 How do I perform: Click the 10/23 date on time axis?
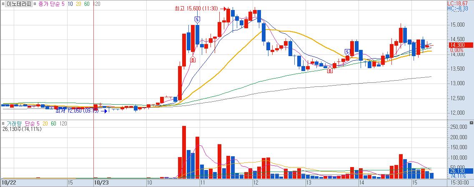101,182
